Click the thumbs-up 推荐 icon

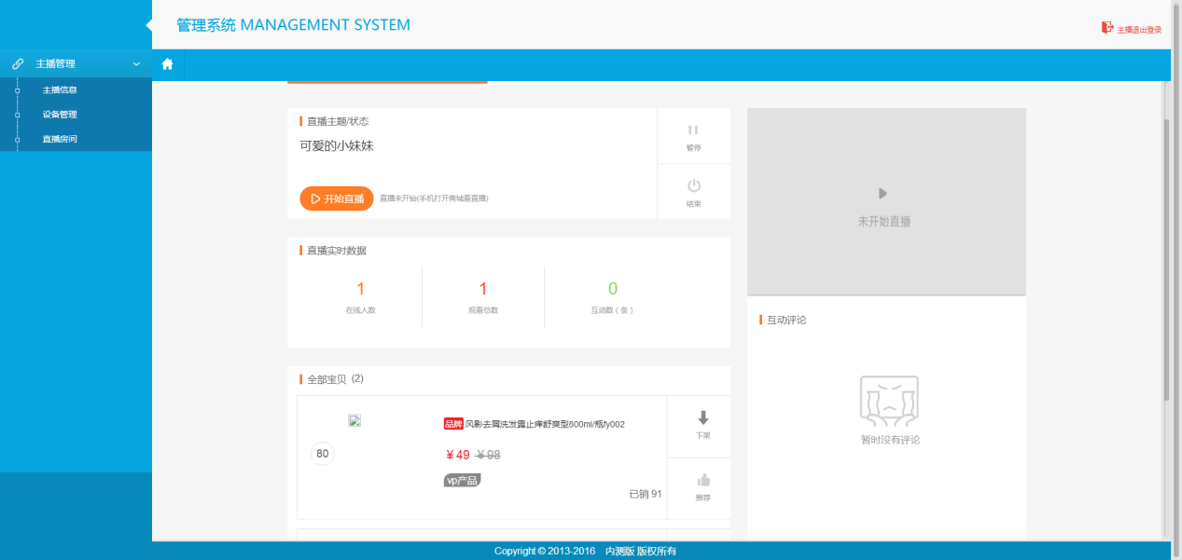(x=703, y=481)
